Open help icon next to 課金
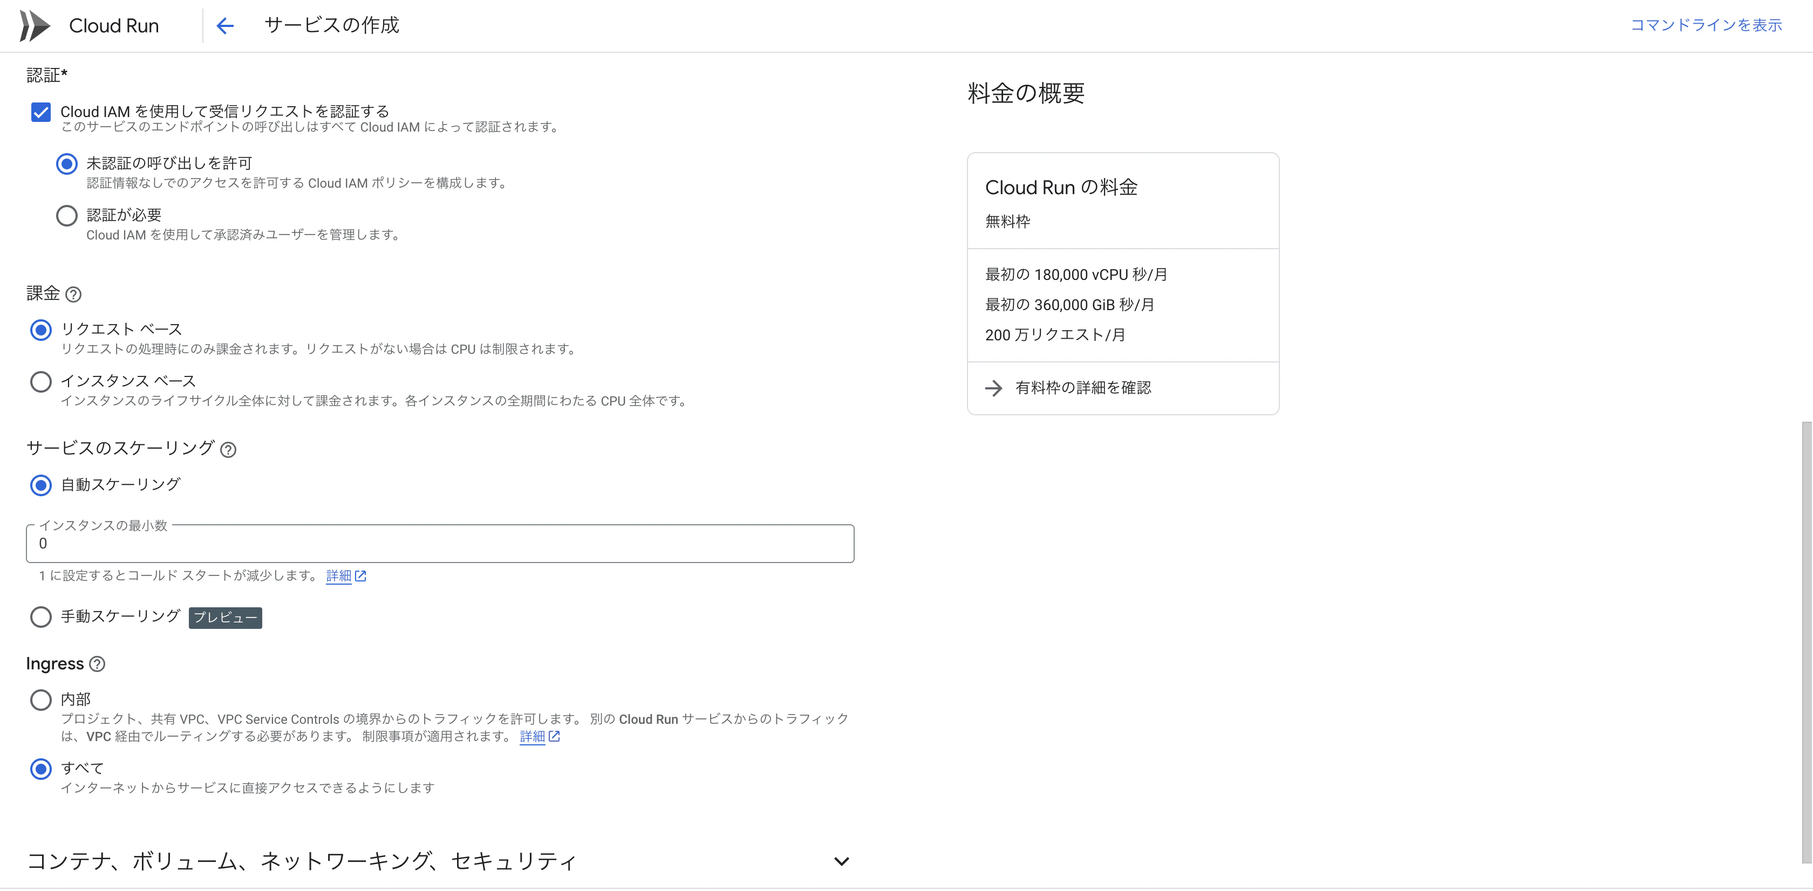 coord(73,294)
